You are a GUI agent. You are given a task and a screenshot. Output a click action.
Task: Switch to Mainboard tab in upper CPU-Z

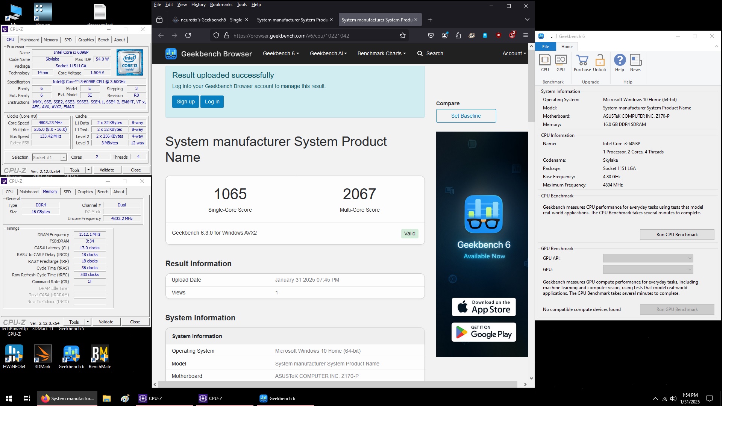coord(30,40)
